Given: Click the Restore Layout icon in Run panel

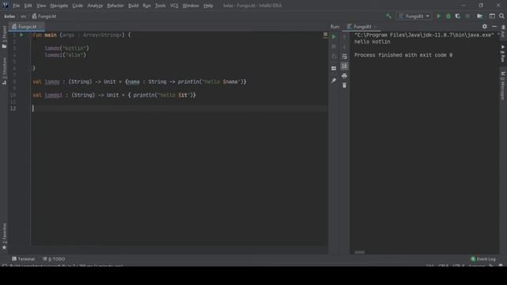Looking at the screenshot, I should click(334, 69).
